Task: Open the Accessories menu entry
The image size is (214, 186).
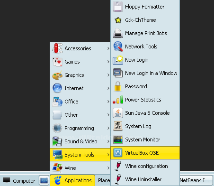Action: (80, 48)
